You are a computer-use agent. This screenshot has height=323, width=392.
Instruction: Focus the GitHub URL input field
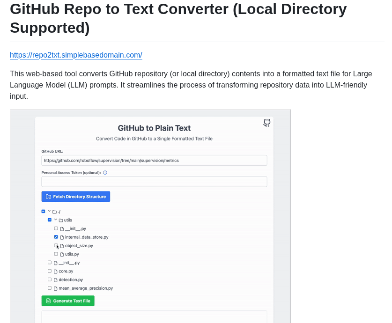(154, 161)
